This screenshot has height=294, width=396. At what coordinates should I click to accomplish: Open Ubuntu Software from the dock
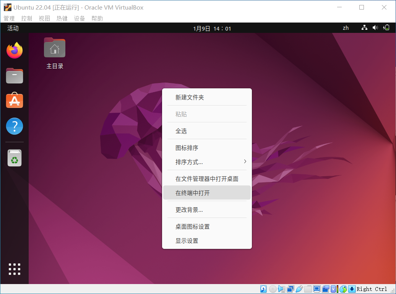point(15,101)
